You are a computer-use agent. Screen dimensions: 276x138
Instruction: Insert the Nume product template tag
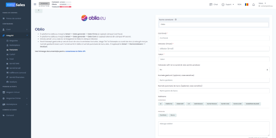pos(172,115)
